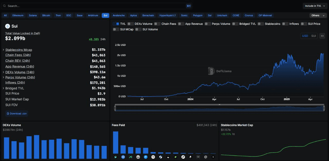The image size is (329, 161).
Task: Click the green chat-bubble protocol icon under Fees Paid
Action: [116, 157]
